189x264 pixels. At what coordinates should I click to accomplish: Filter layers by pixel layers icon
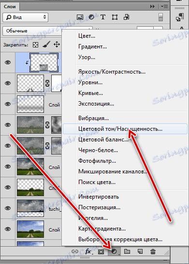80,17
